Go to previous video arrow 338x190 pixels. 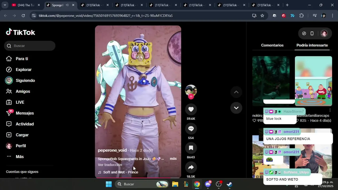tap(236, 92)
